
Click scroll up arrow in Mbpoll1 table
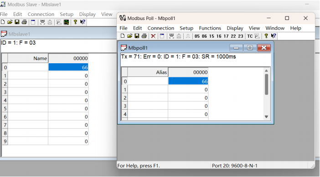point(266,71)
